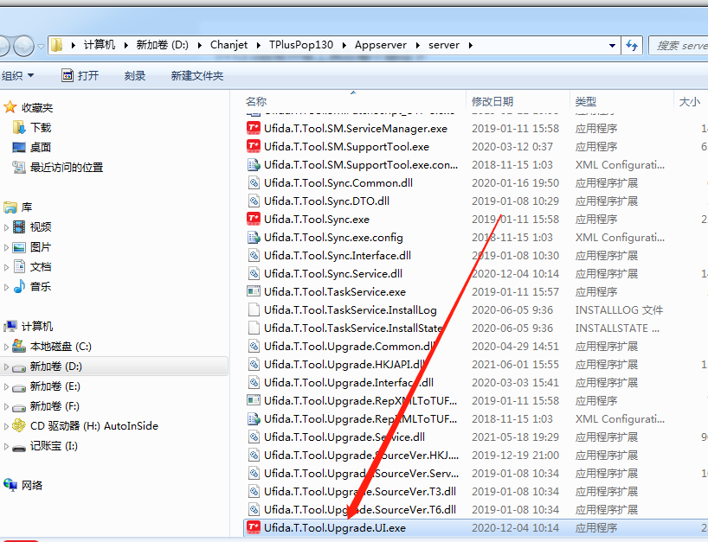Click the Ufida.T.Tool.TaskService.exe file icon
This screenshot has width=708, height=542.
pos(254,291)
